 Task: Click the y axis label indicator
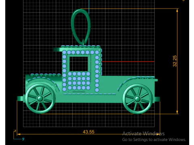pyautogui.click(x=23, y=139)
